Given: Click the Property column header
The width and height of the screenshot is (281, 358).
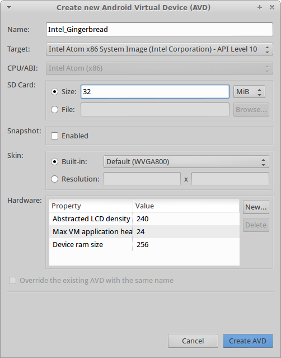Looking at the screenshot, I should point(91,206).
